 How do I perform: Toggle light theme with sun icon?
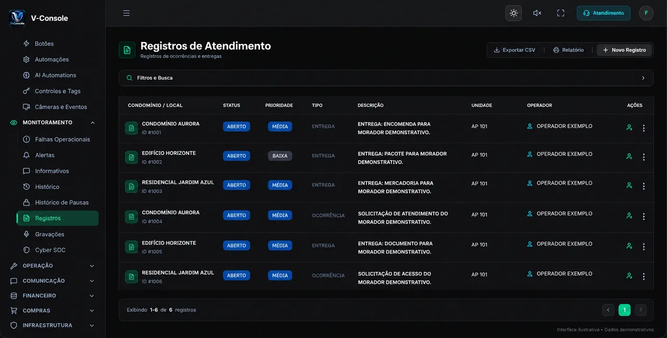click(514, 13)
